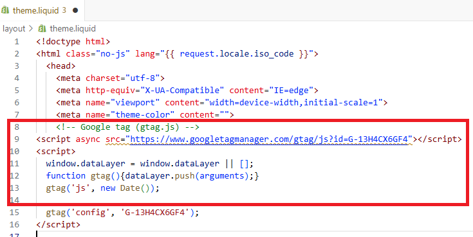Image resolution: width=473 pixels, height=237 pixels.
Task: Open theme.liquid in the breadcrumb
Action: tap(73, 29)
